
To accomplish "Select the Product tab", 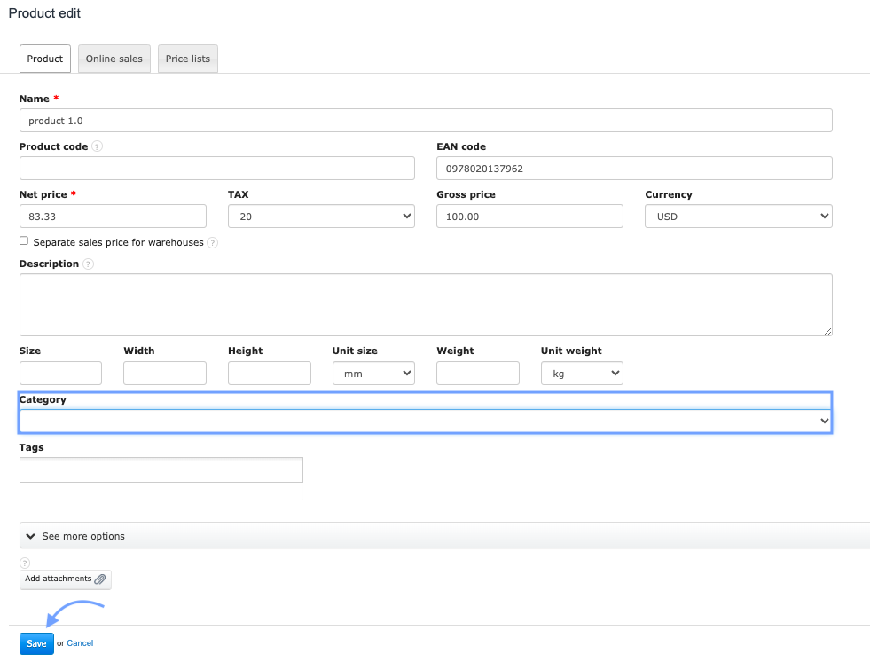I will click(45, 59).
